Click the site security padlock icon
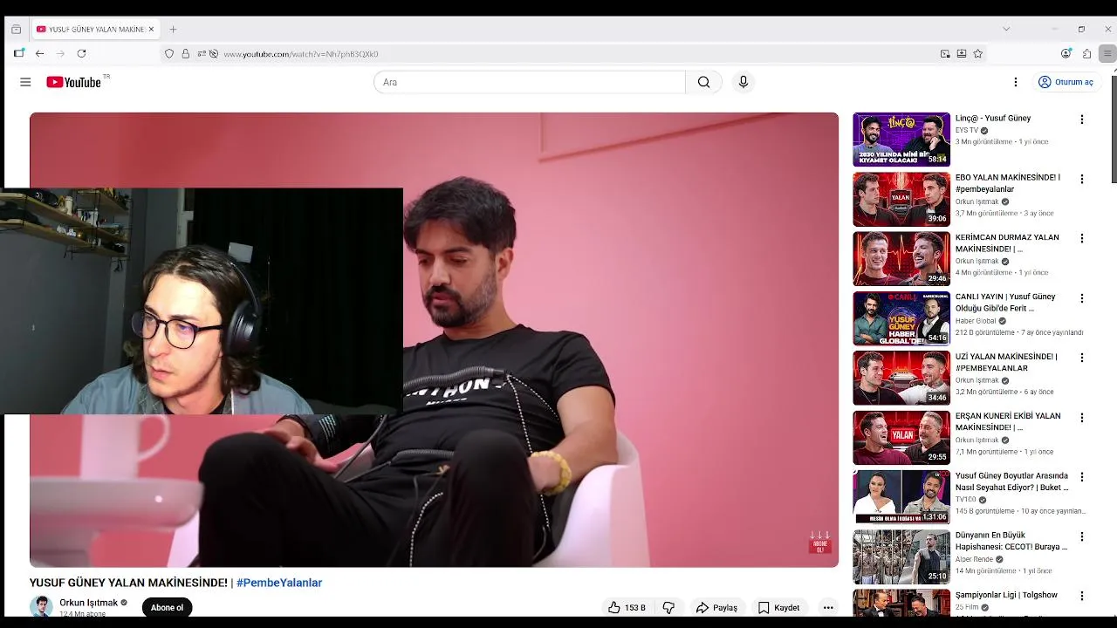Image resolution: width=1117 pixels, height=628 pixels. pos(185,54)
